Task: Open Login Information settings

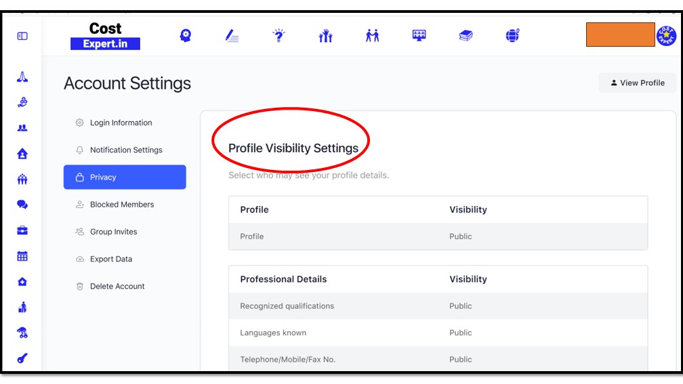Action: click(121, 123)
